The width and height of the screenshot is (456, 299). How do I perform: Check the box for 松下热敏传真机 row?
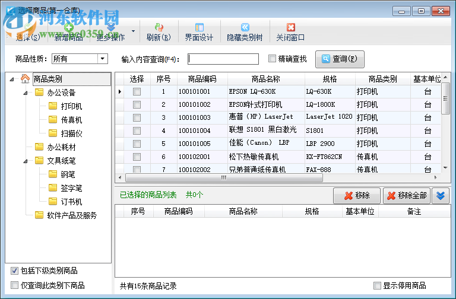click(x=137, y=157)
